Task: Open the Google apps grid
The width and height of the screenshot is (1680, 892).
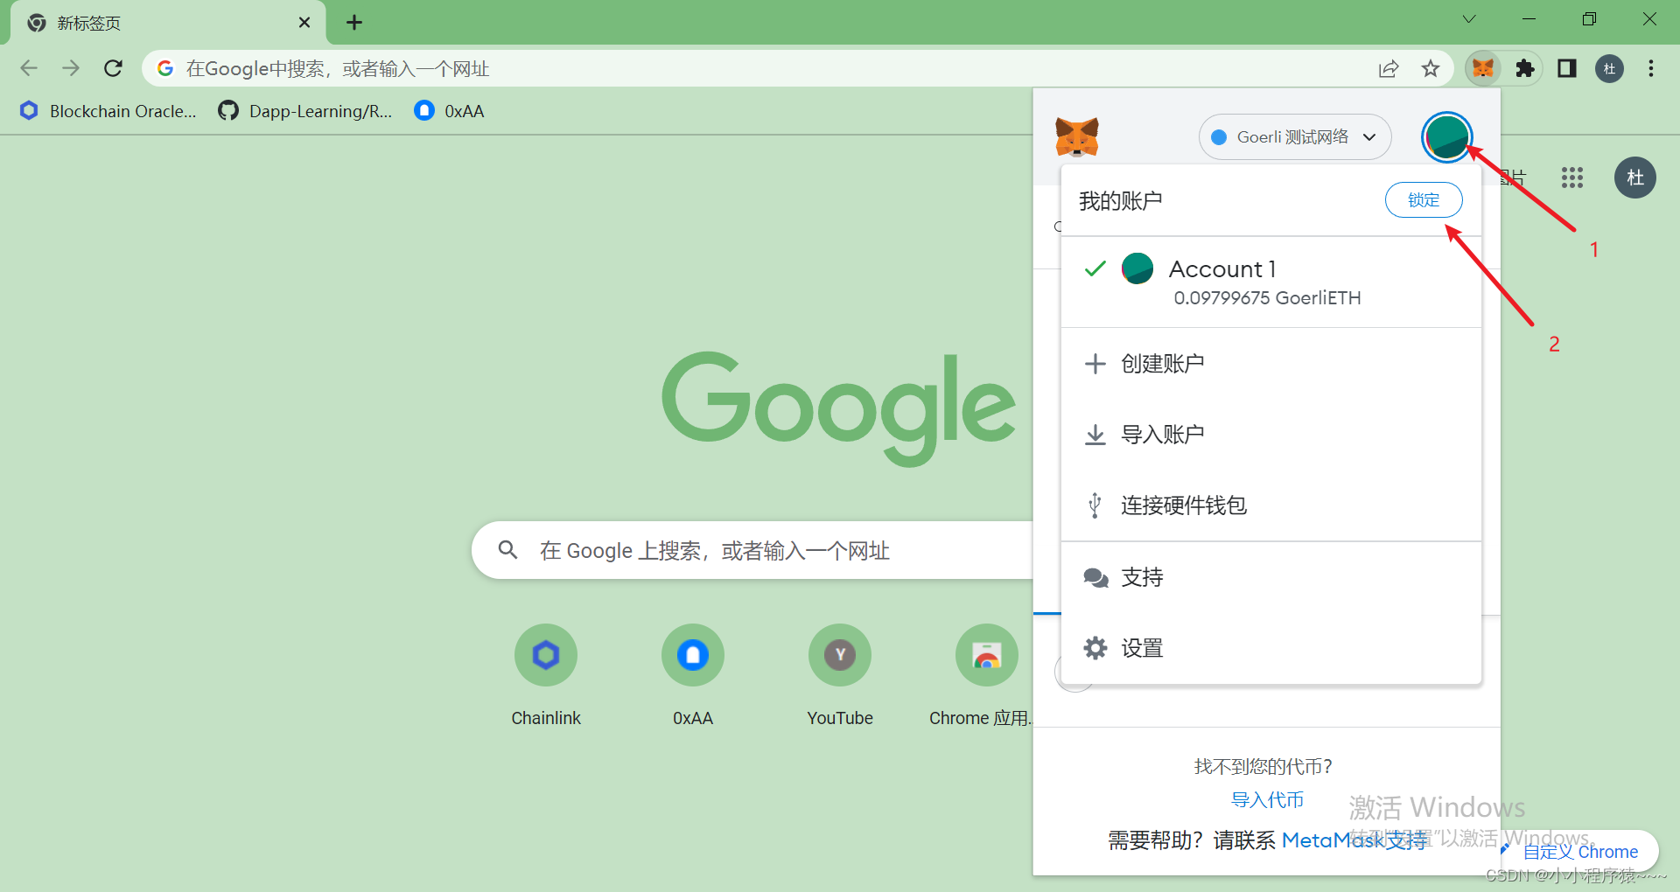Action: [x=1571, y=178]
